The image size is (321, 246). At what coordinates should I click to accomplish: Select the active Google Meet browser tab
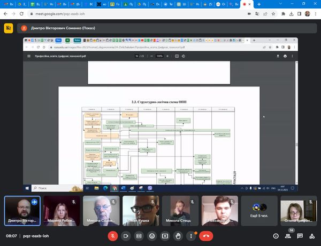click(x=246, y=4)
